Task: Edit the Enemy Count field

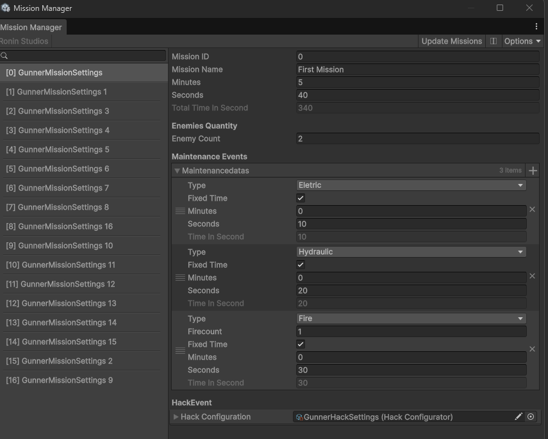Action: click(418, 139)
